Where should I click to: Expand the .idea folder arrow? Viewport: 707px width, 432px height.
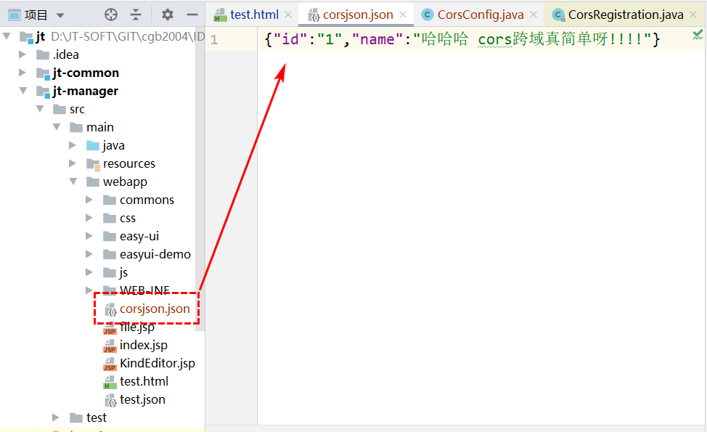[x=22, y=54]
